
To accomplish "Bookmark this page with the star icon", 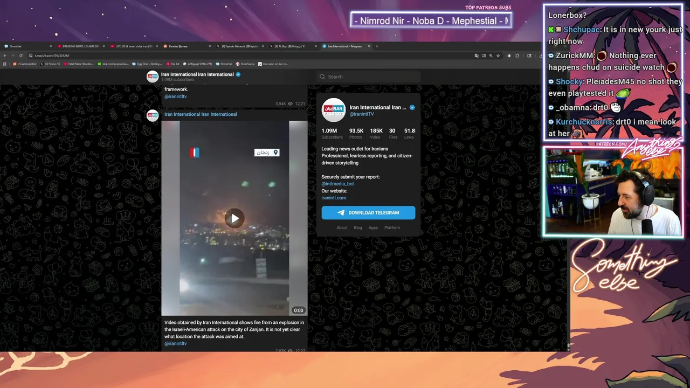I will click(x=498, y=56).
